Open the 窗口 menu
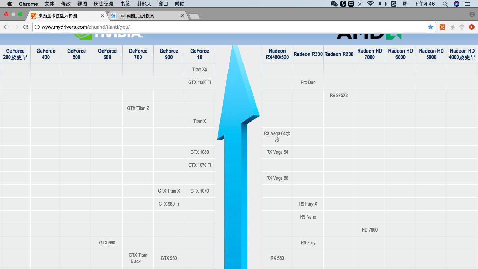This screenshot has width=478, height=269. (163, 4)
